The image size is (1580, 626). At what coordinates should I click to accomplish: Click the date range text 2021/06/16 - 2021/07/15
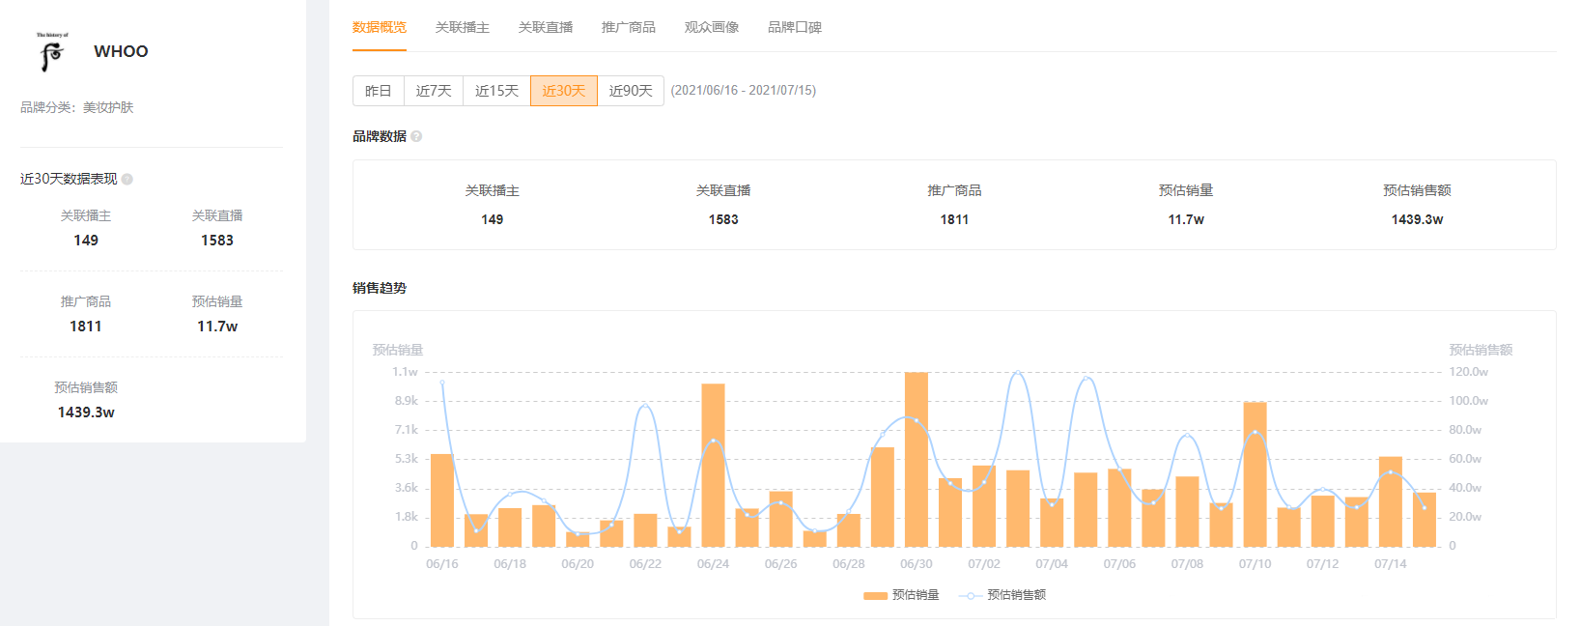pos(744,91)
